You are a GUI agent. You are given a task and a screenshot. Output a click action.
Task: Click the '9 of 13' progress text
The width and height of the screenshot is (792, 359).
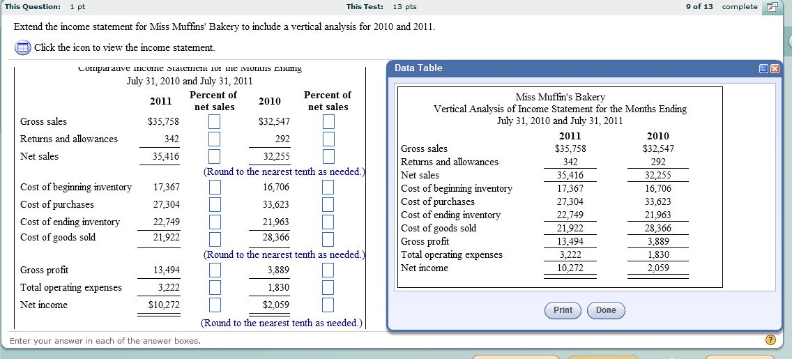tap(699, 6)
